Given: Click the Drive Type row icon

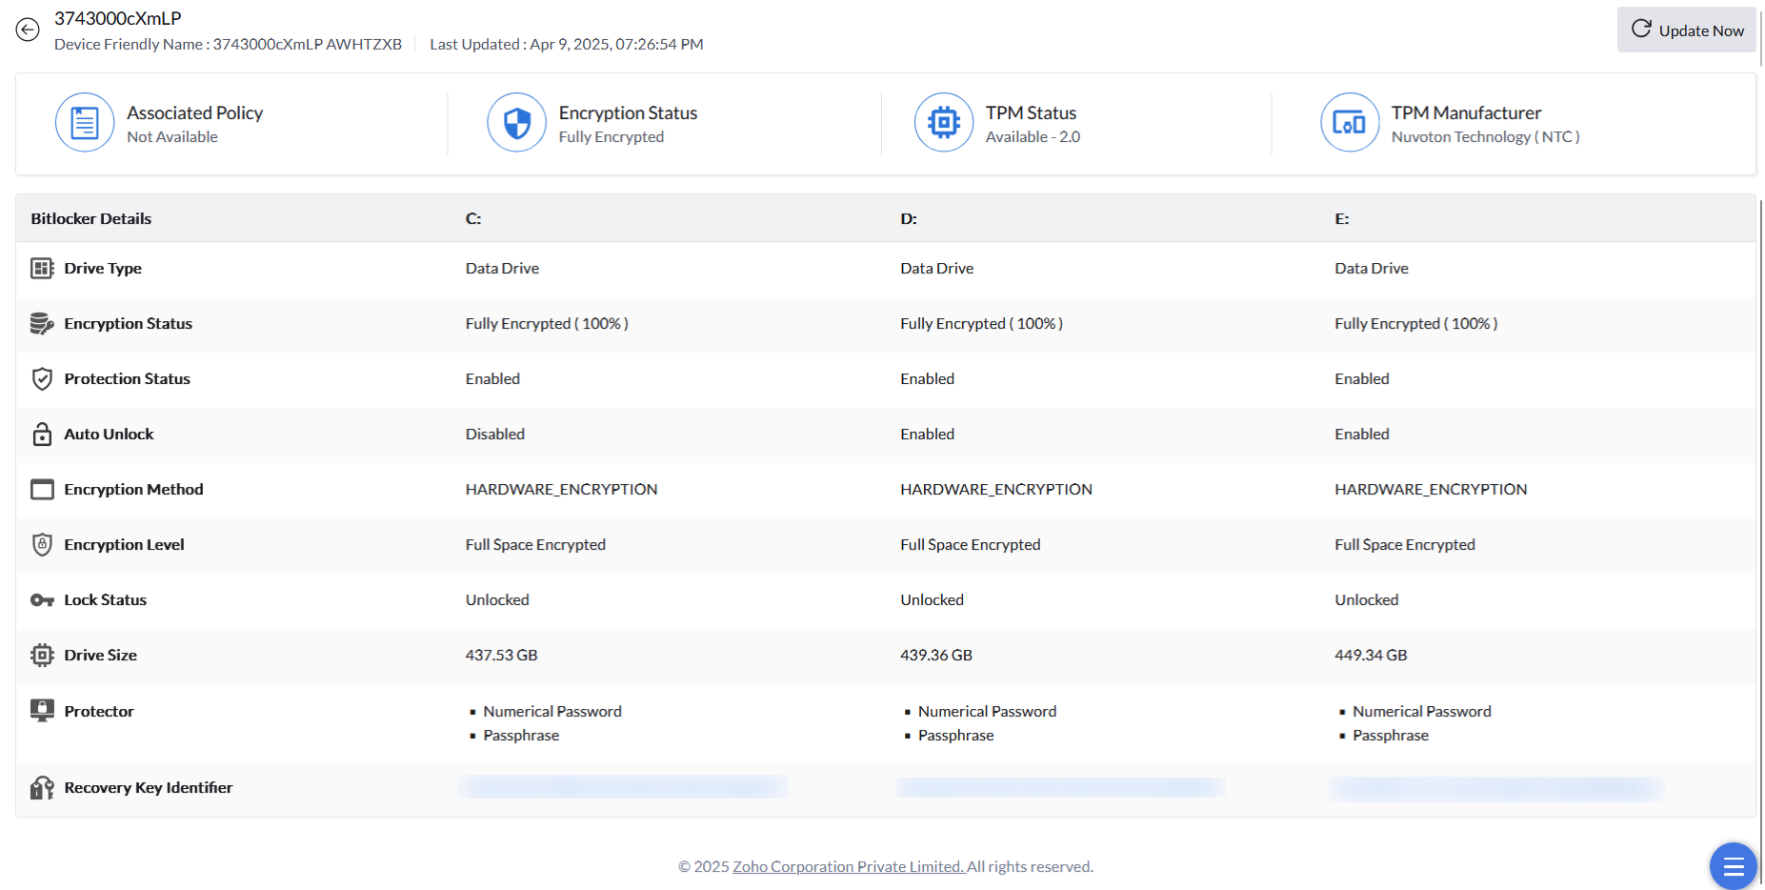Looking at the screenshot, I should tap(42, 269).
